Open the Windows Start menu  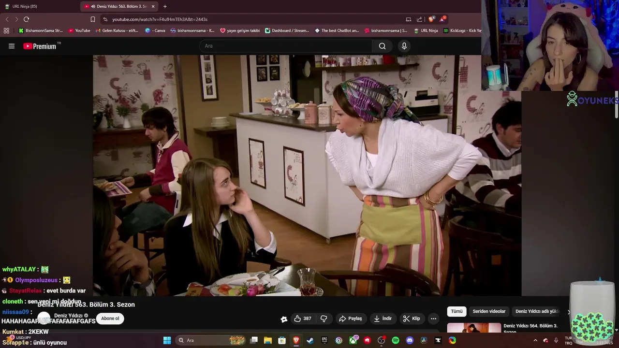pos(167,340)
